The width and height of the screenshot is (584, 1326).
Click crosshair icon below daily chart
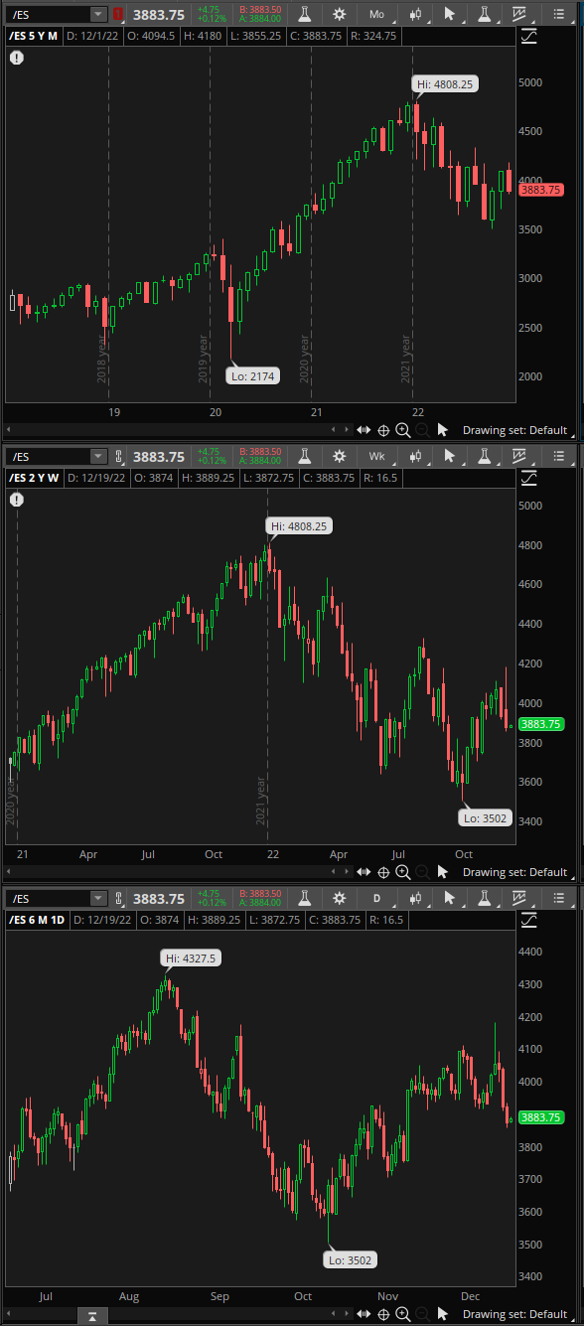[x=383, y=1314]
